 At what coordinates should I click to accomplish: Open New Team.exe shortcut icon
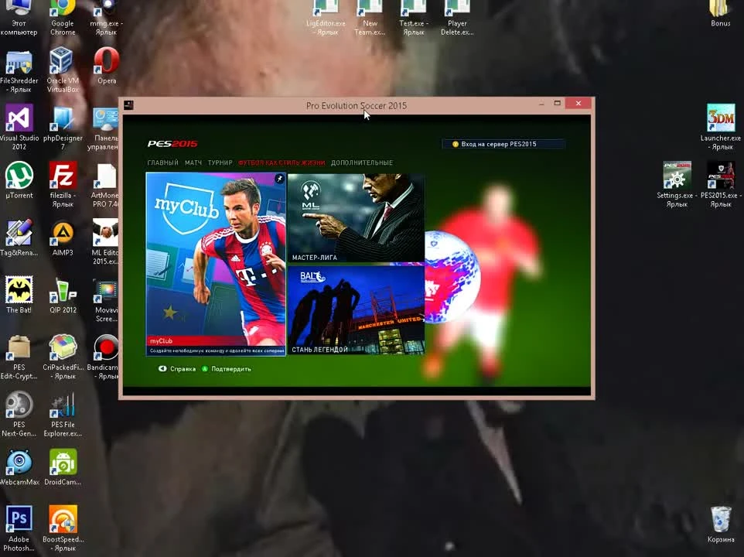(370, 18)
